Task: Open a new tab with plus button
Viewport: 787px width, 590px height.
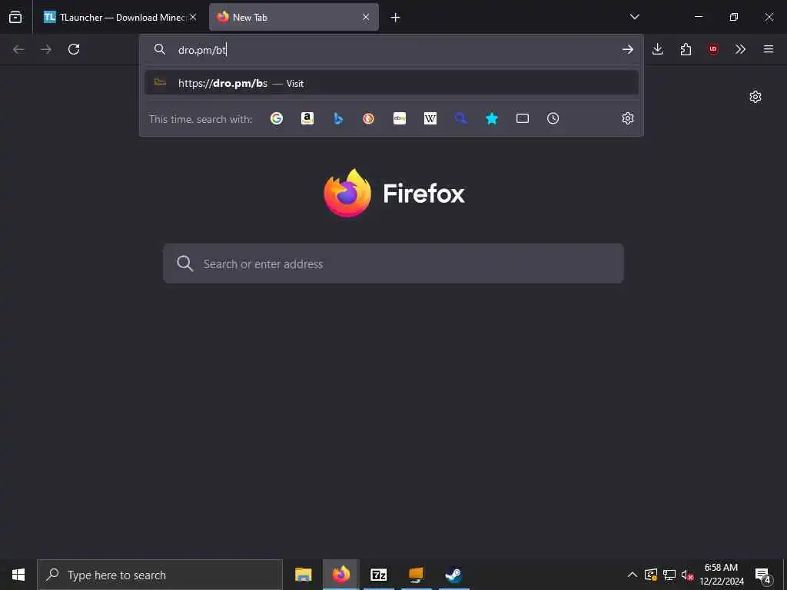Action: [x=396, y=18]
